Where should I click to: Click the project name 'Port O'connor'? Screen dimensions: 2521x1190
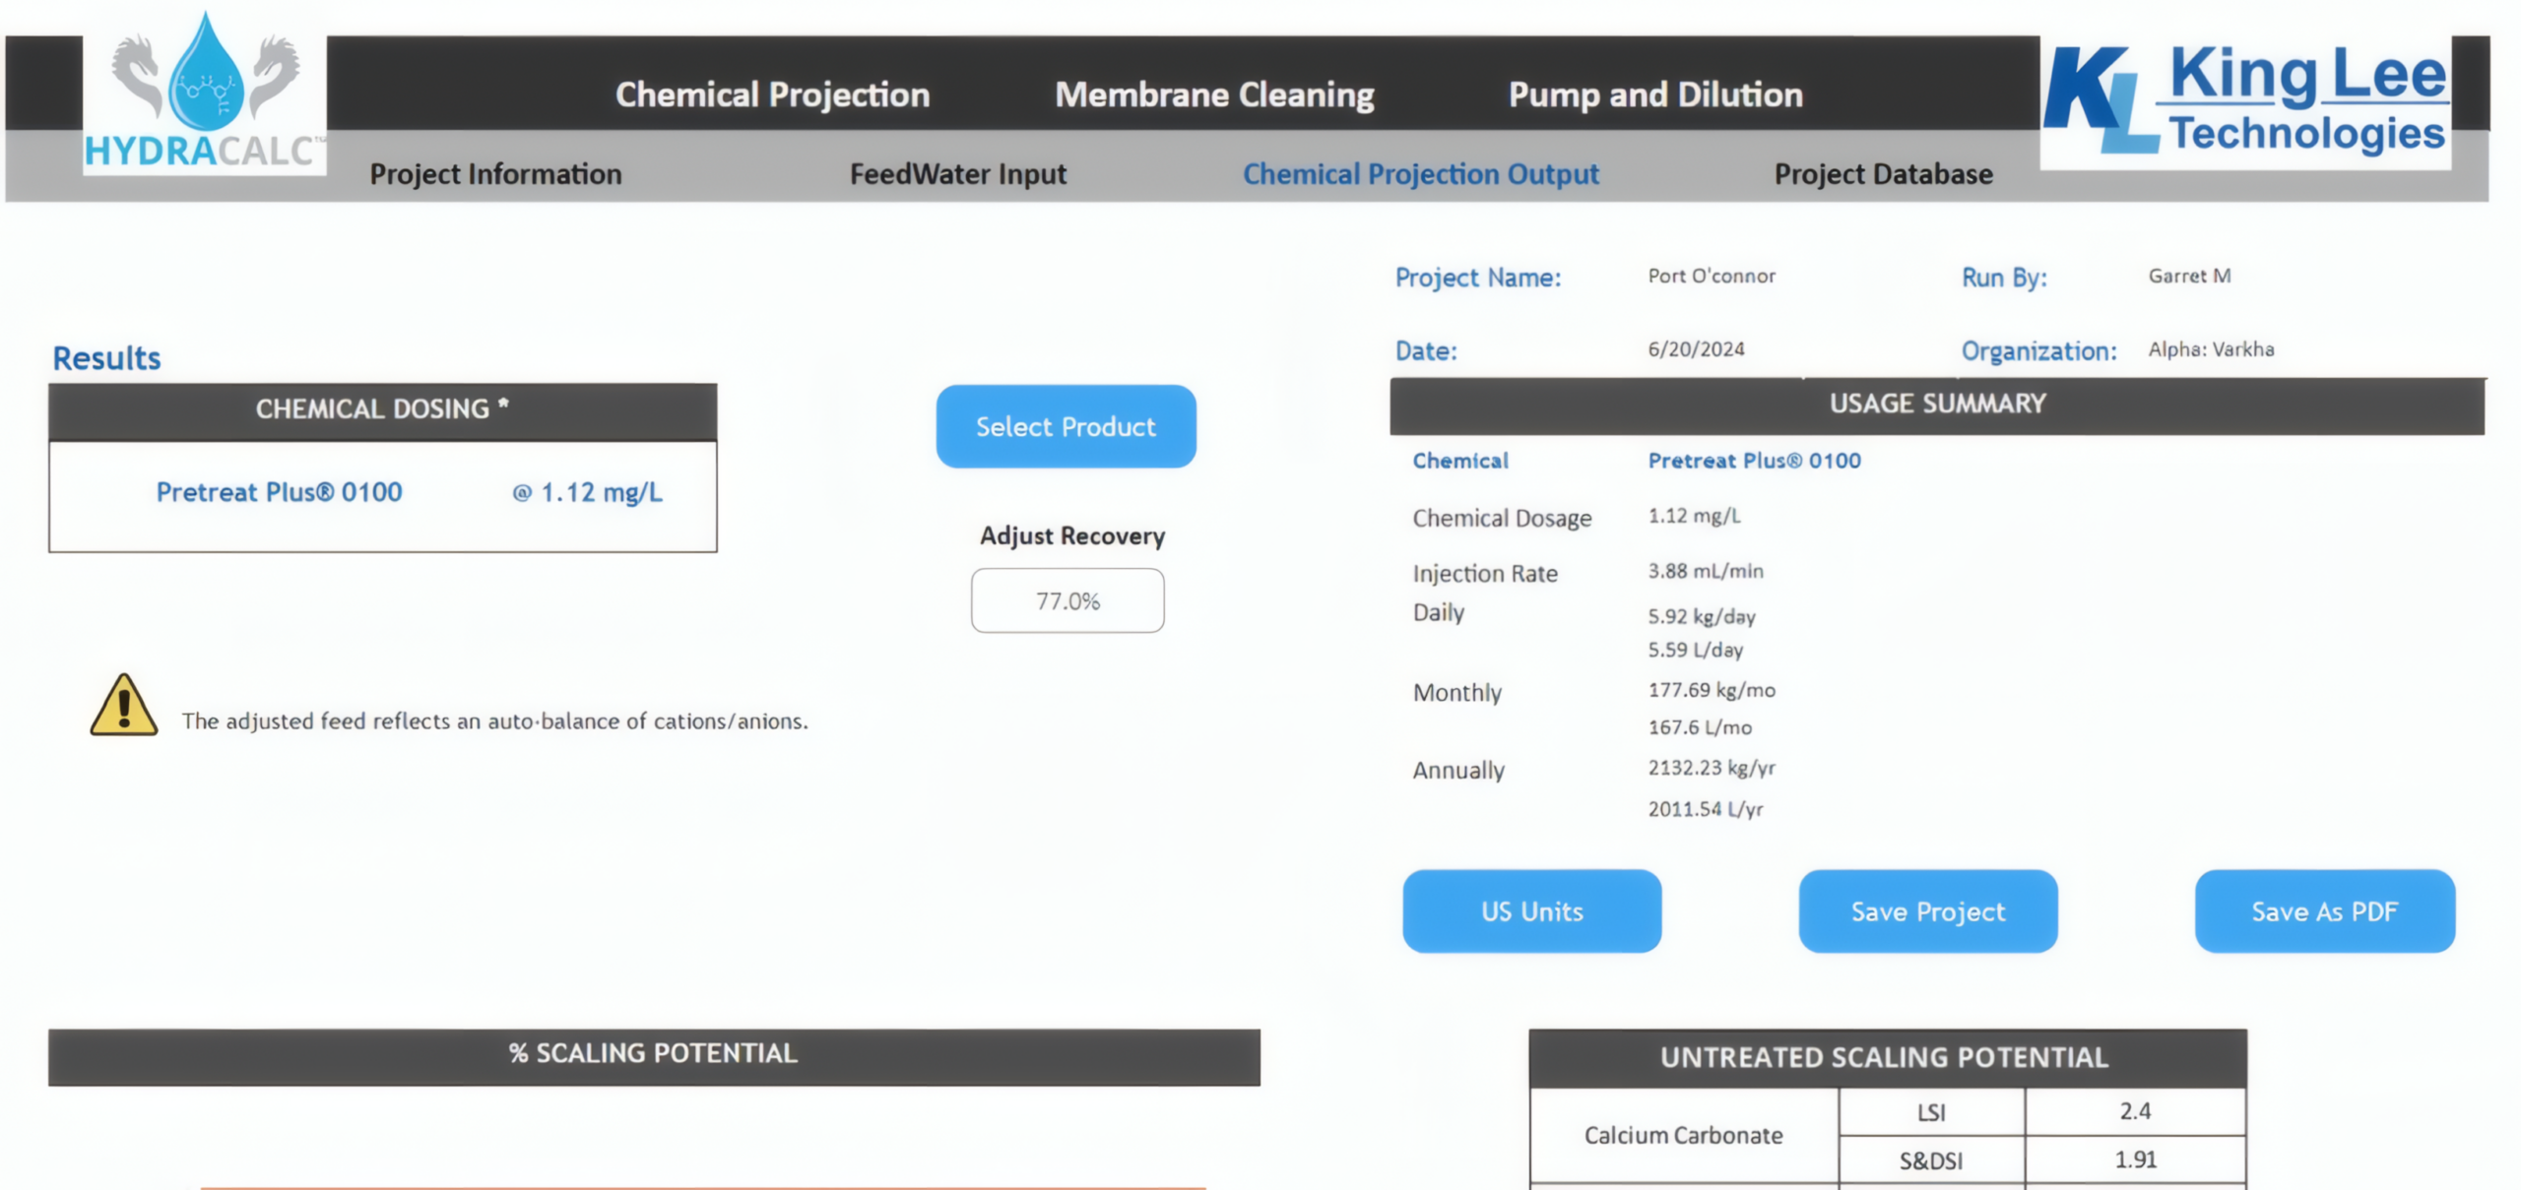[1712, 276]
